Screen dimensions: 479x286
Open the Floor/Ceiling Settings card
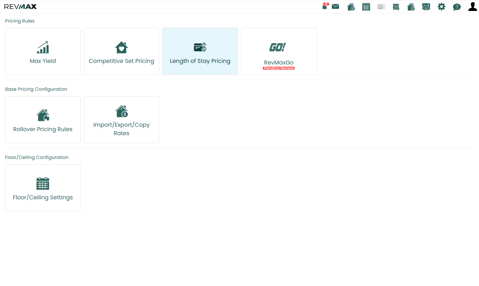tap(43, 188)
